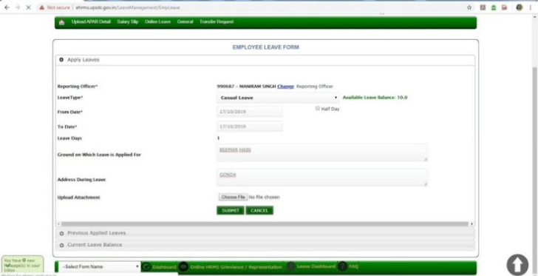
Task: Click the FAQ icon in bottom bar
Action: point(342,266)
